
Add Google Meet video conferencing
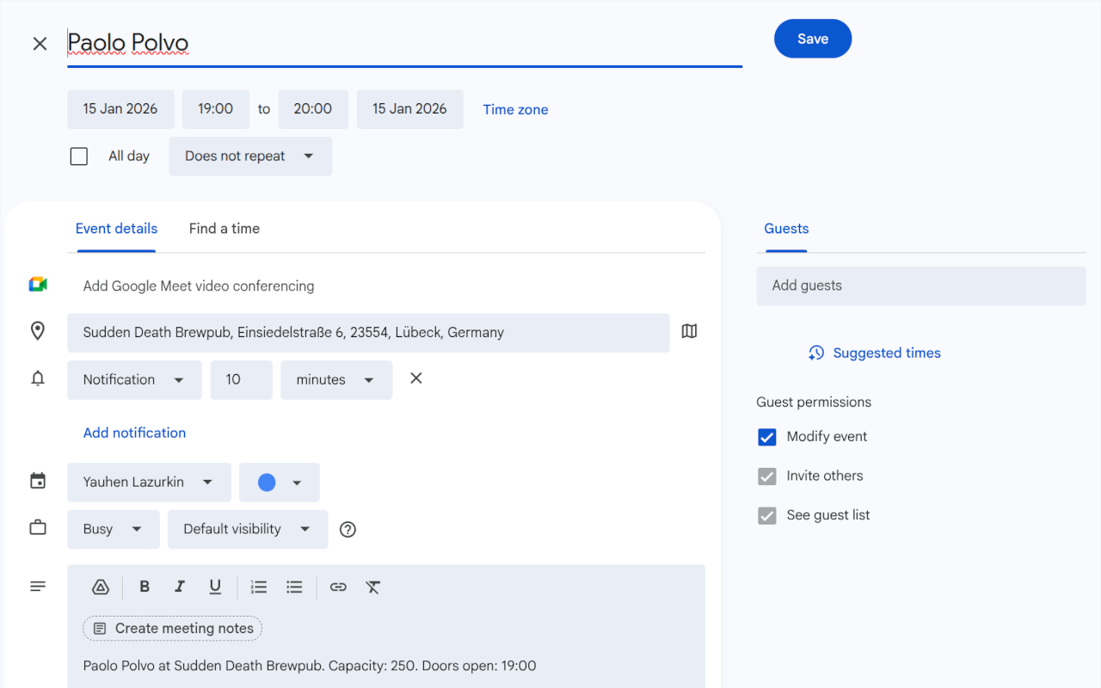tap(198, 286)
